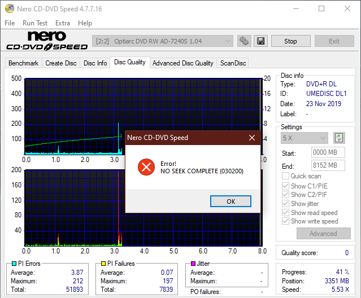Click the floppy disk save icon
The image size is (361, 298).
click(x=260, y=41)
